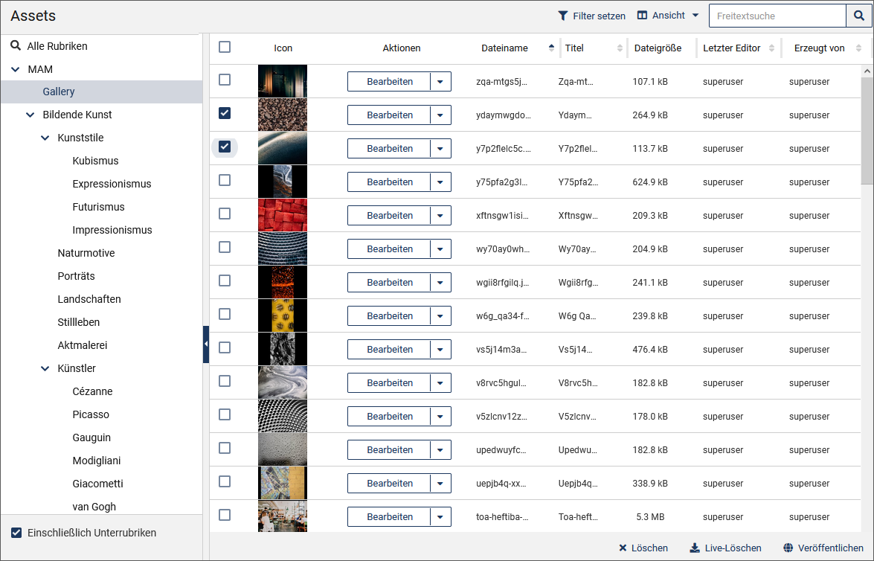Click Bearbeiten for toa-heftiba row

pyautogui.click(x=389, y=516)
